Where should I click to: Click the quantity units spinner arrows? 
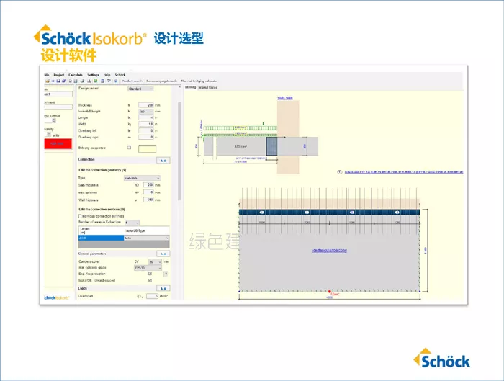pyautogui.click(x=49, y=134)
